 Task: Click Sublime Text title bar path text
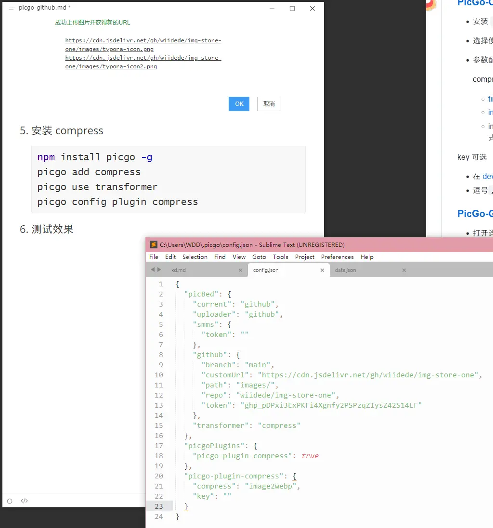pyautogui.click(x=252, y=245)
